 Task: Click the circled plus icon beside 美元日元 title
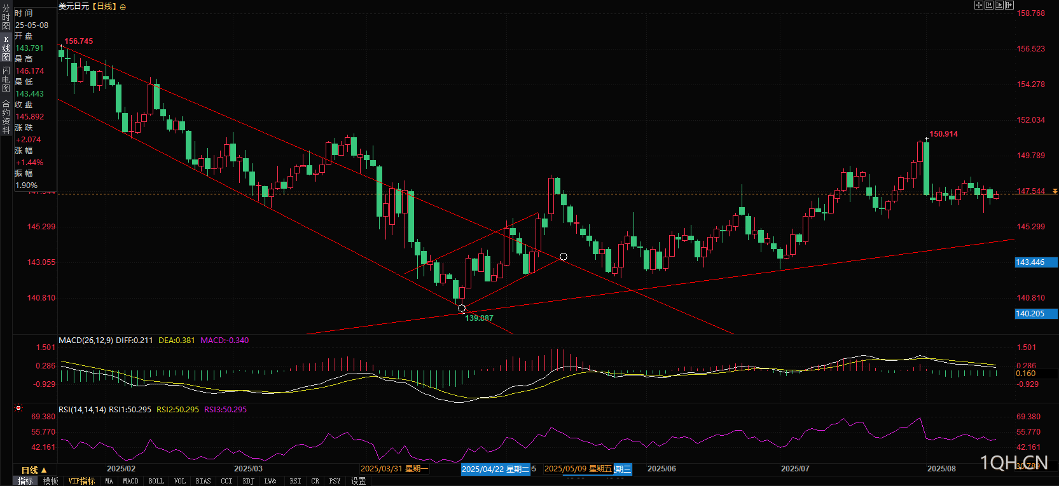123,7
